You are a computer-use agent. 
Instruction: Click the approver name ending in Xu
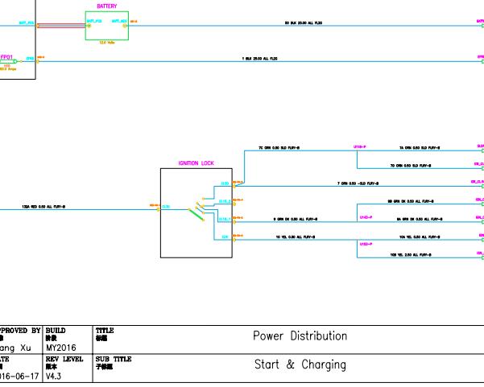pos(15,348)
